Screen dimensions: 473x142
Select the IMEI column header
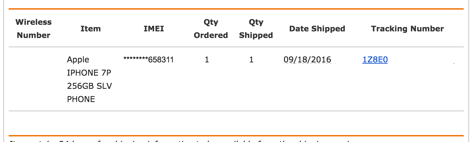154,29
